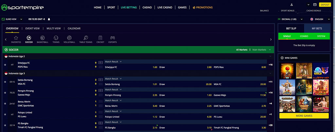This screenshot has width=335, height=132.
Task: Open Match Result dropdown for Sriwijaya FC
Action: [x=113, y=62]
